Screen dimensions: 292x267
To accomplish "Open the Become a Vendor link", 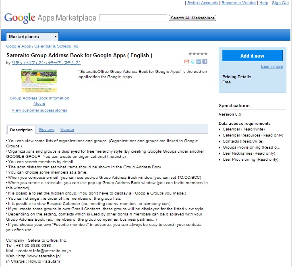I will [238, 3].
